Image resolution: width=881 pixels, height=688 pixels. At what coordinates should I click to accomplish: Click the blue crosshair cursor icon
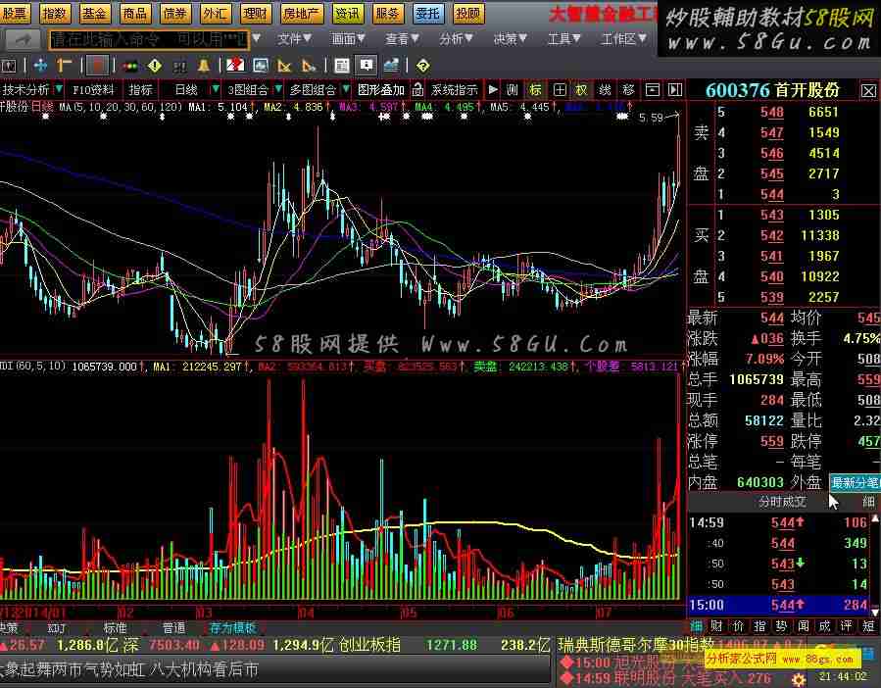click(x=40, y=66)
